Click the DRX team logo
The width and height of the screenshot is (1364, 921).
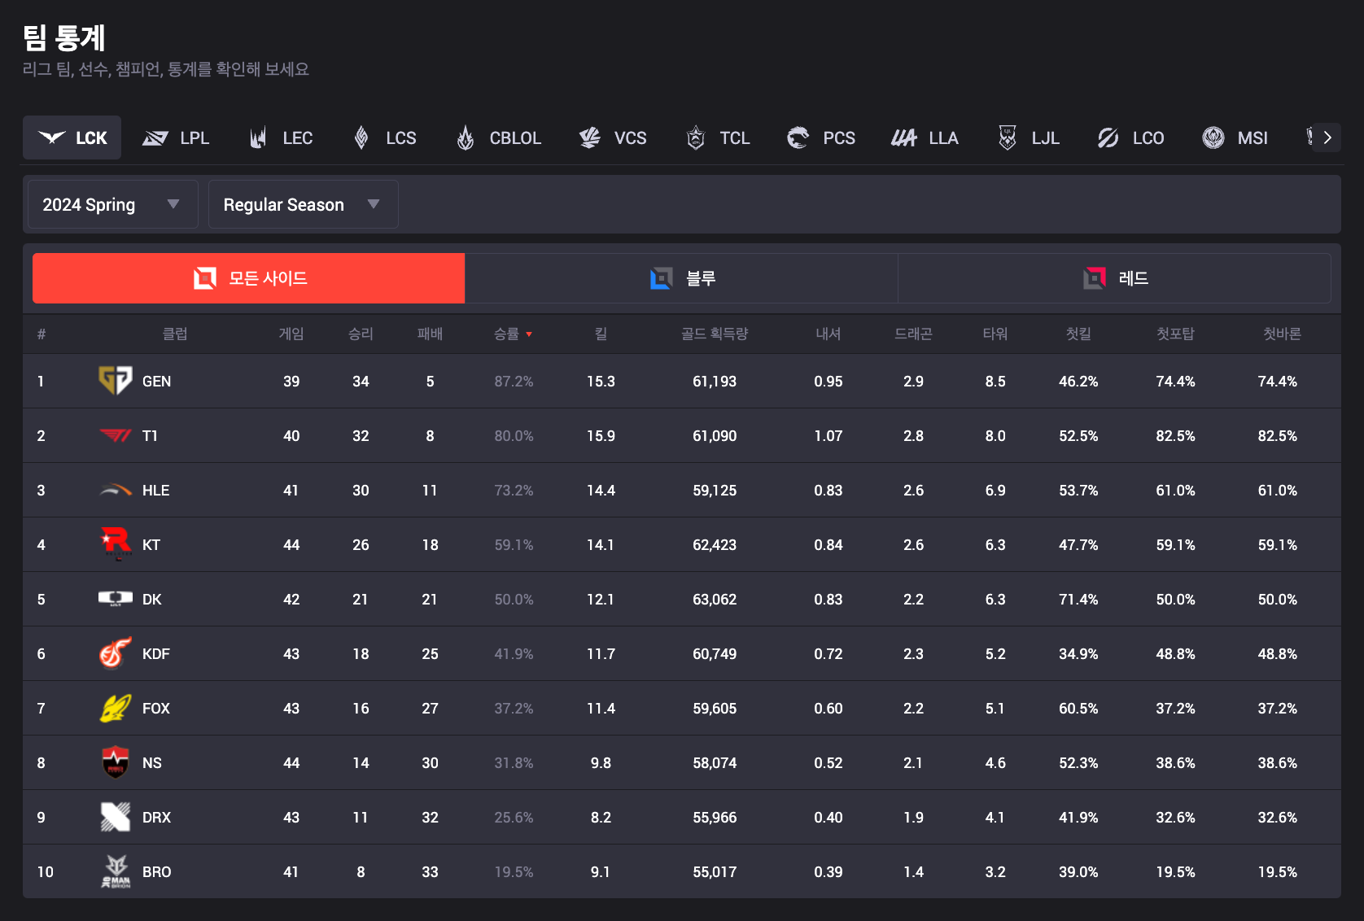tap(115, 817)
